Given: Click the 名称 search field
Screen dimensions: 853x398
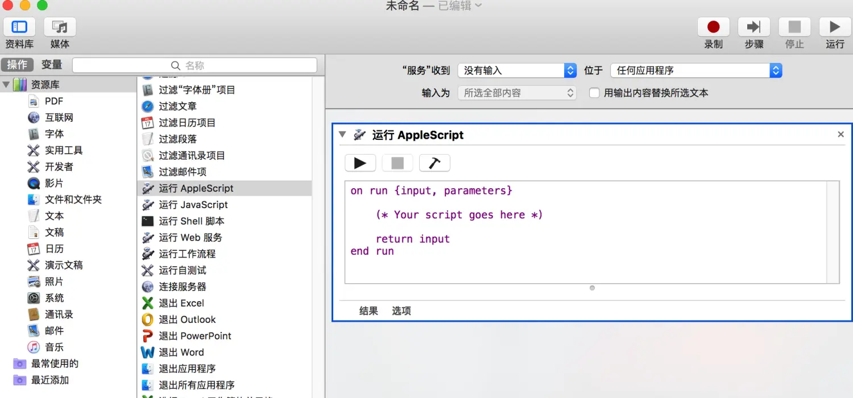Looking at the screenshot, I should click(x=194, y=65).
